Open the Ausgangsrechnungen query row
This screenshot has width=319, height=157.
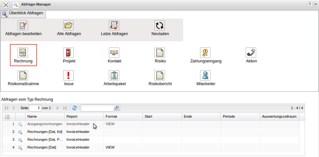click(45, 124)
